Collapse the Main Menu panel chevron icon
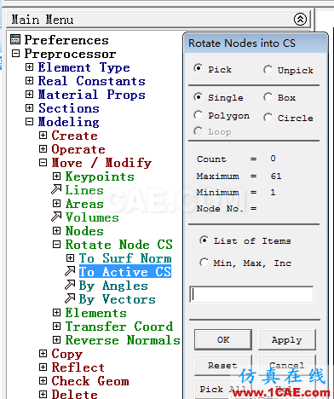The width and height of the screenshot is (334, 399). (x=300, y=20)
